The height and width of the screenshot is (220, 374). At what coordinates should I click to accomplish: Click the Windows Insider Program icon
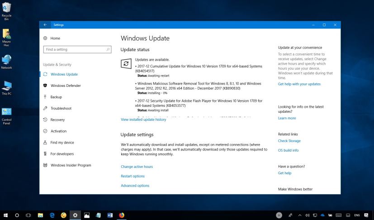click(45, 165)
